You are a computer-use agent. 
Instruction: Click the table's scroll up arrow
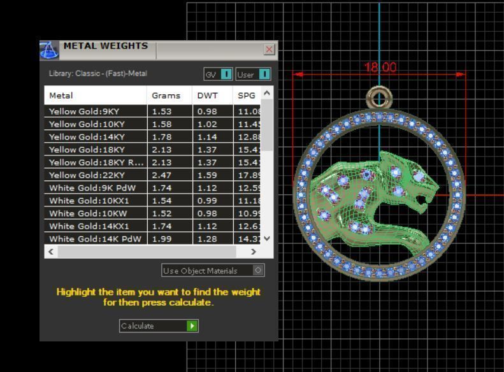coord(267,93)
